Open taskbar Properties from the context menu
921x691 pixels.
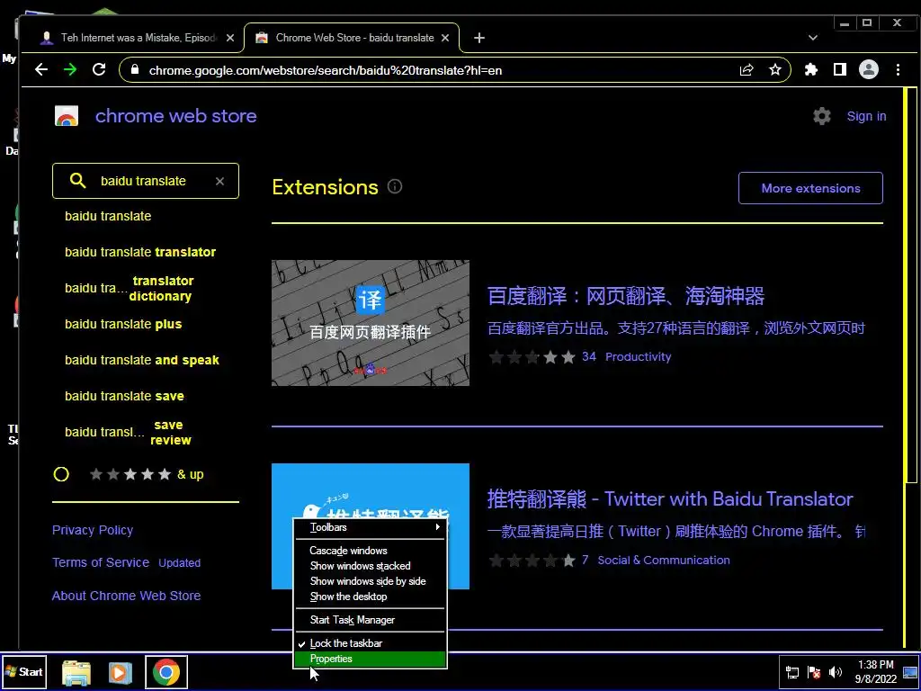[x=370, y=659]
